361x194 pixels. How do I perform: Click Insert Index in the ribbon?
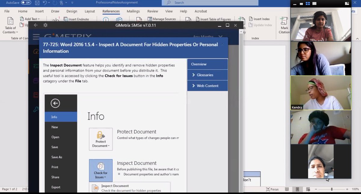point(259,19)
